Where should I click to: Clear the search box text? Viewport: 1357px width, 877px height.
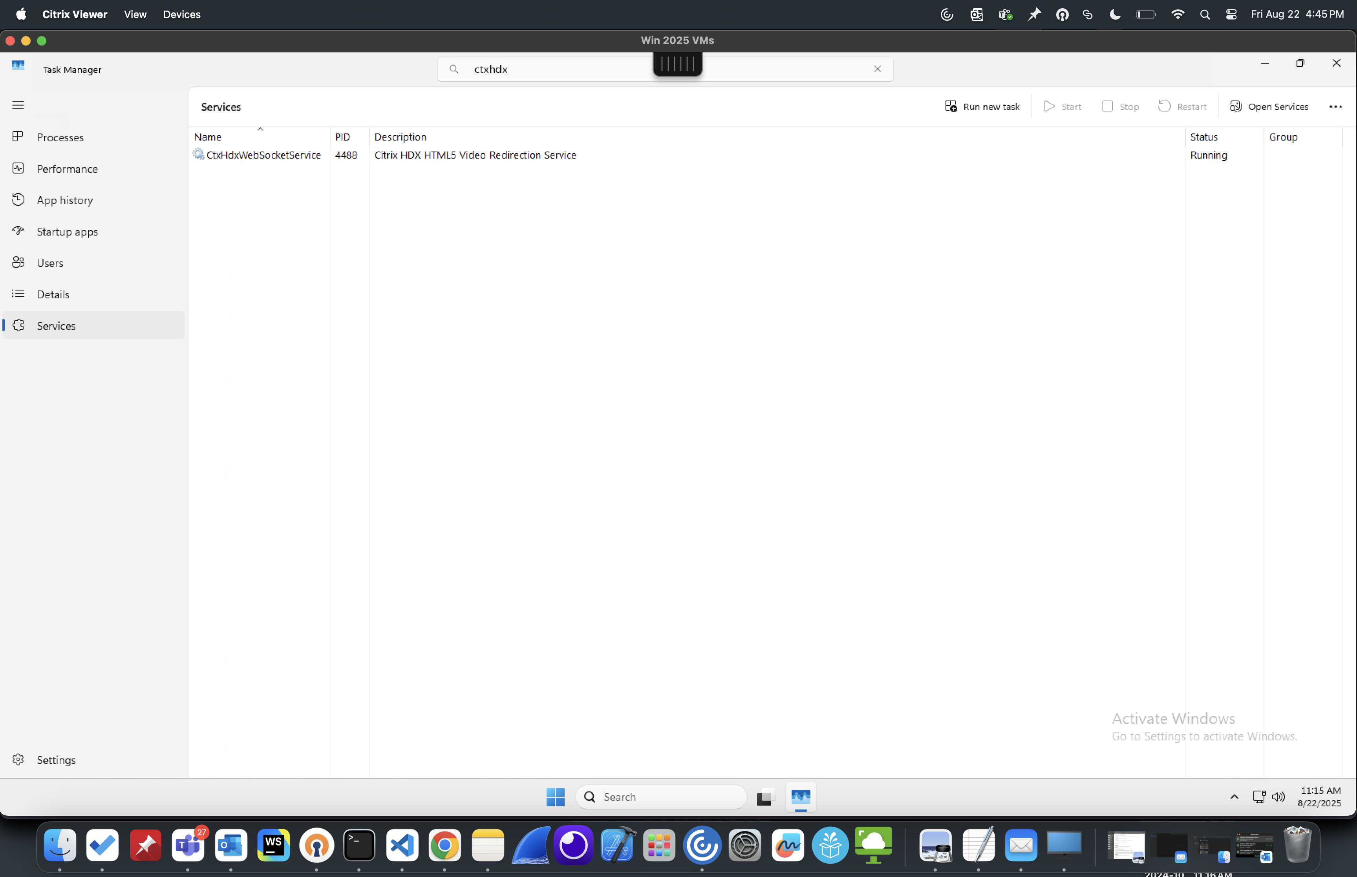(877, 69)
